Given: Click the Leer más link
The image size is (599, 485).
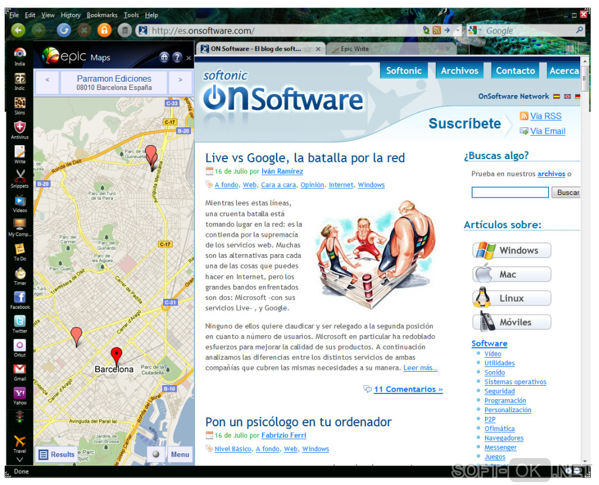Looking at the screenshot, I should point(420,368).
